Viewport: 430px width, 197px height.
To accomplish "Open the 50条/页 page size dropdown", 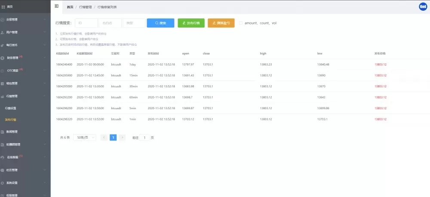I will (84, 137).
